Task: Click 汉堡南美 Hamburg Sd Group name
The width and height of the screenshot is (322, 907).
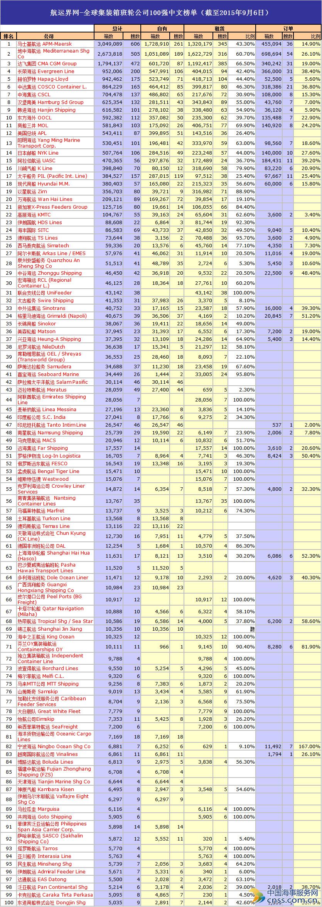Action: [51, 102]
